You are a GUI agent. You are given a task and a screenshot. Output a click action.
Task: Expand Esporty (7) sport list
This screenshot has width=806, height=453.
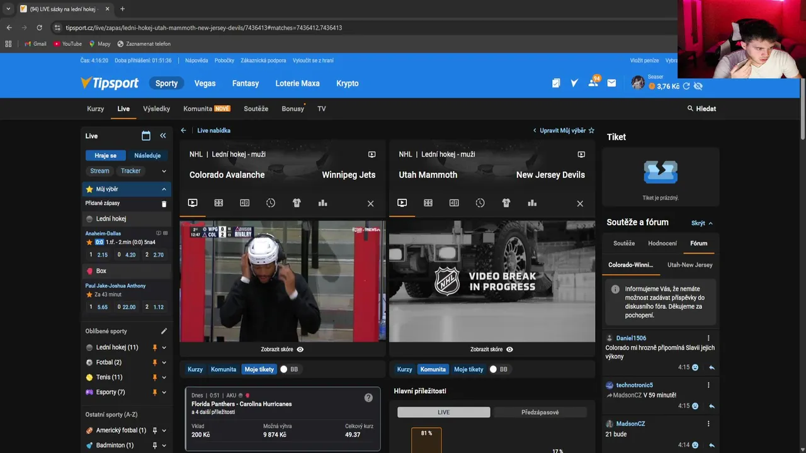[164, 393]
